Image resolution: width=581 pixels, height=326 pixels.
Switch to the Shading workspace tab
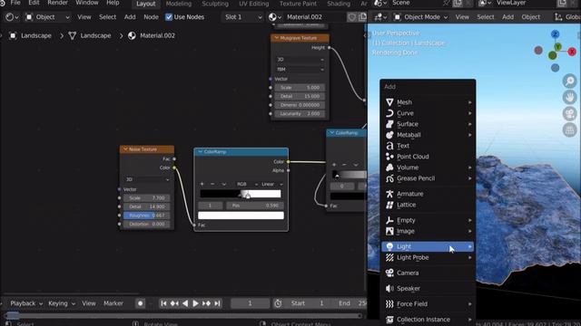pos(339,4)
